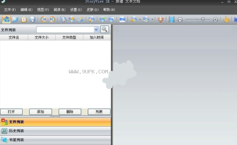The image size is (237, 145).
Task: Go back with the left arrow icon
Action: click(43, 19)
